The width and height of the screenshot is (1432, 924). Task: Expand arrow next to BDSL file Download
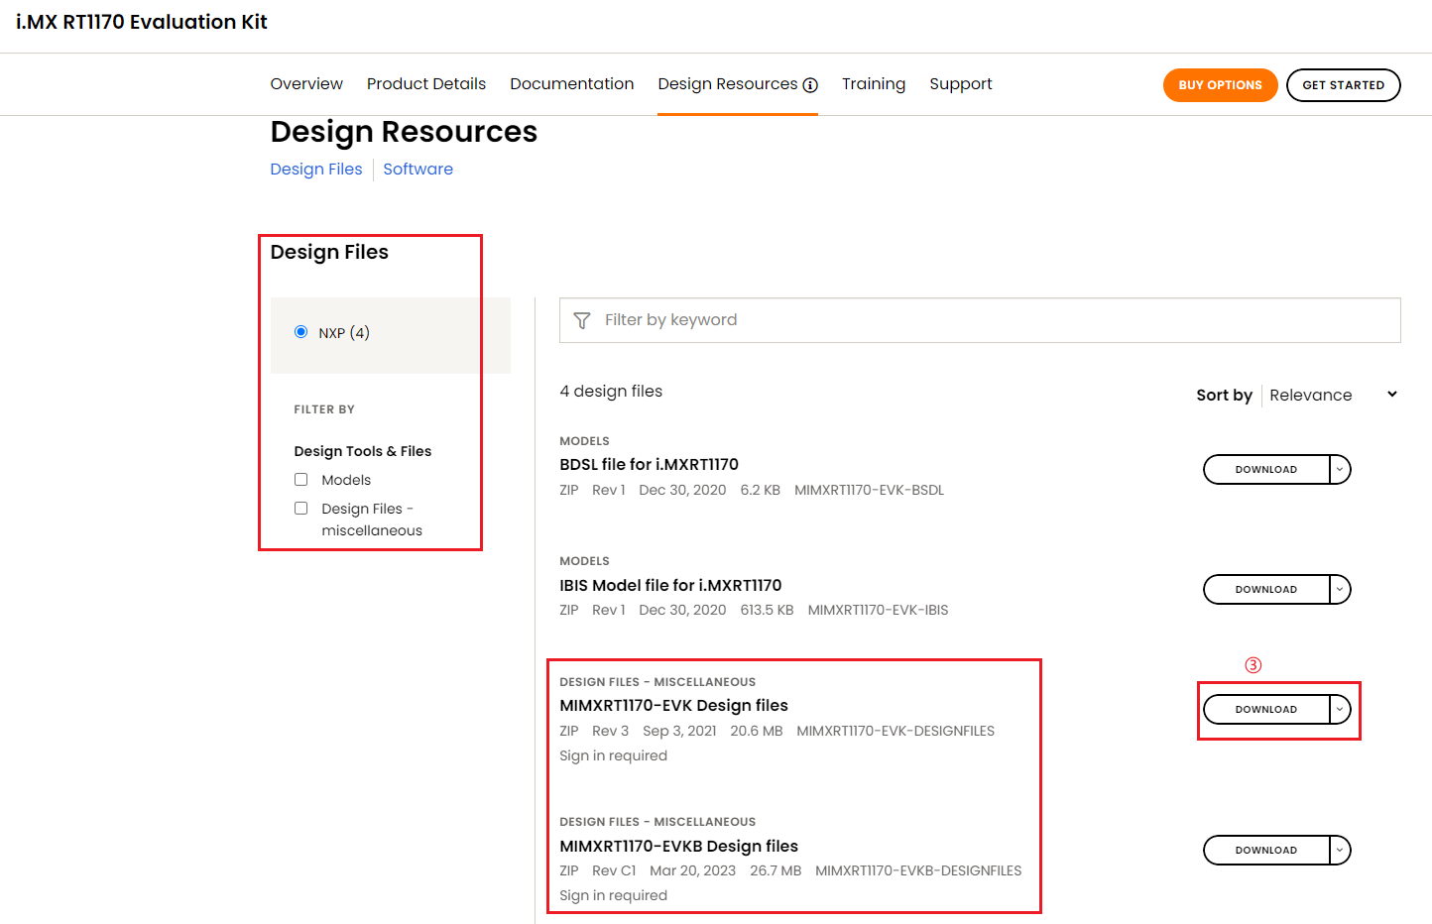click(1340, 470)
